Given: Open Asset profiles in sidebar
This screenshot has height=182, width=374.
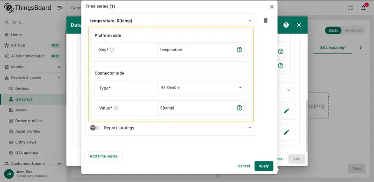Looking at the screenshot, I should tap(33, 131).
